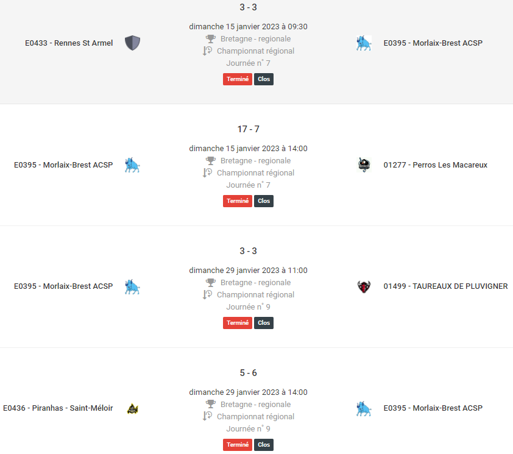The width and height of the screenshot is (513, 454).
Task: Click Clos badge of the 5-6 match
Action: click(x=264, y=445)
